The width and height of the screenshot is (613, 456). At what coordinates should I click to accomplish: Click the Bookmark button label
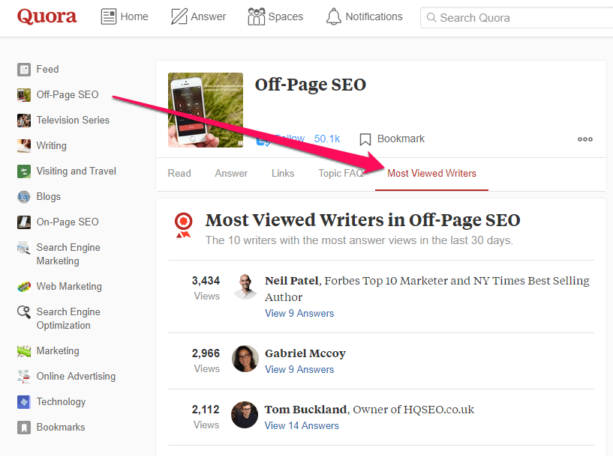click(401, 139)
